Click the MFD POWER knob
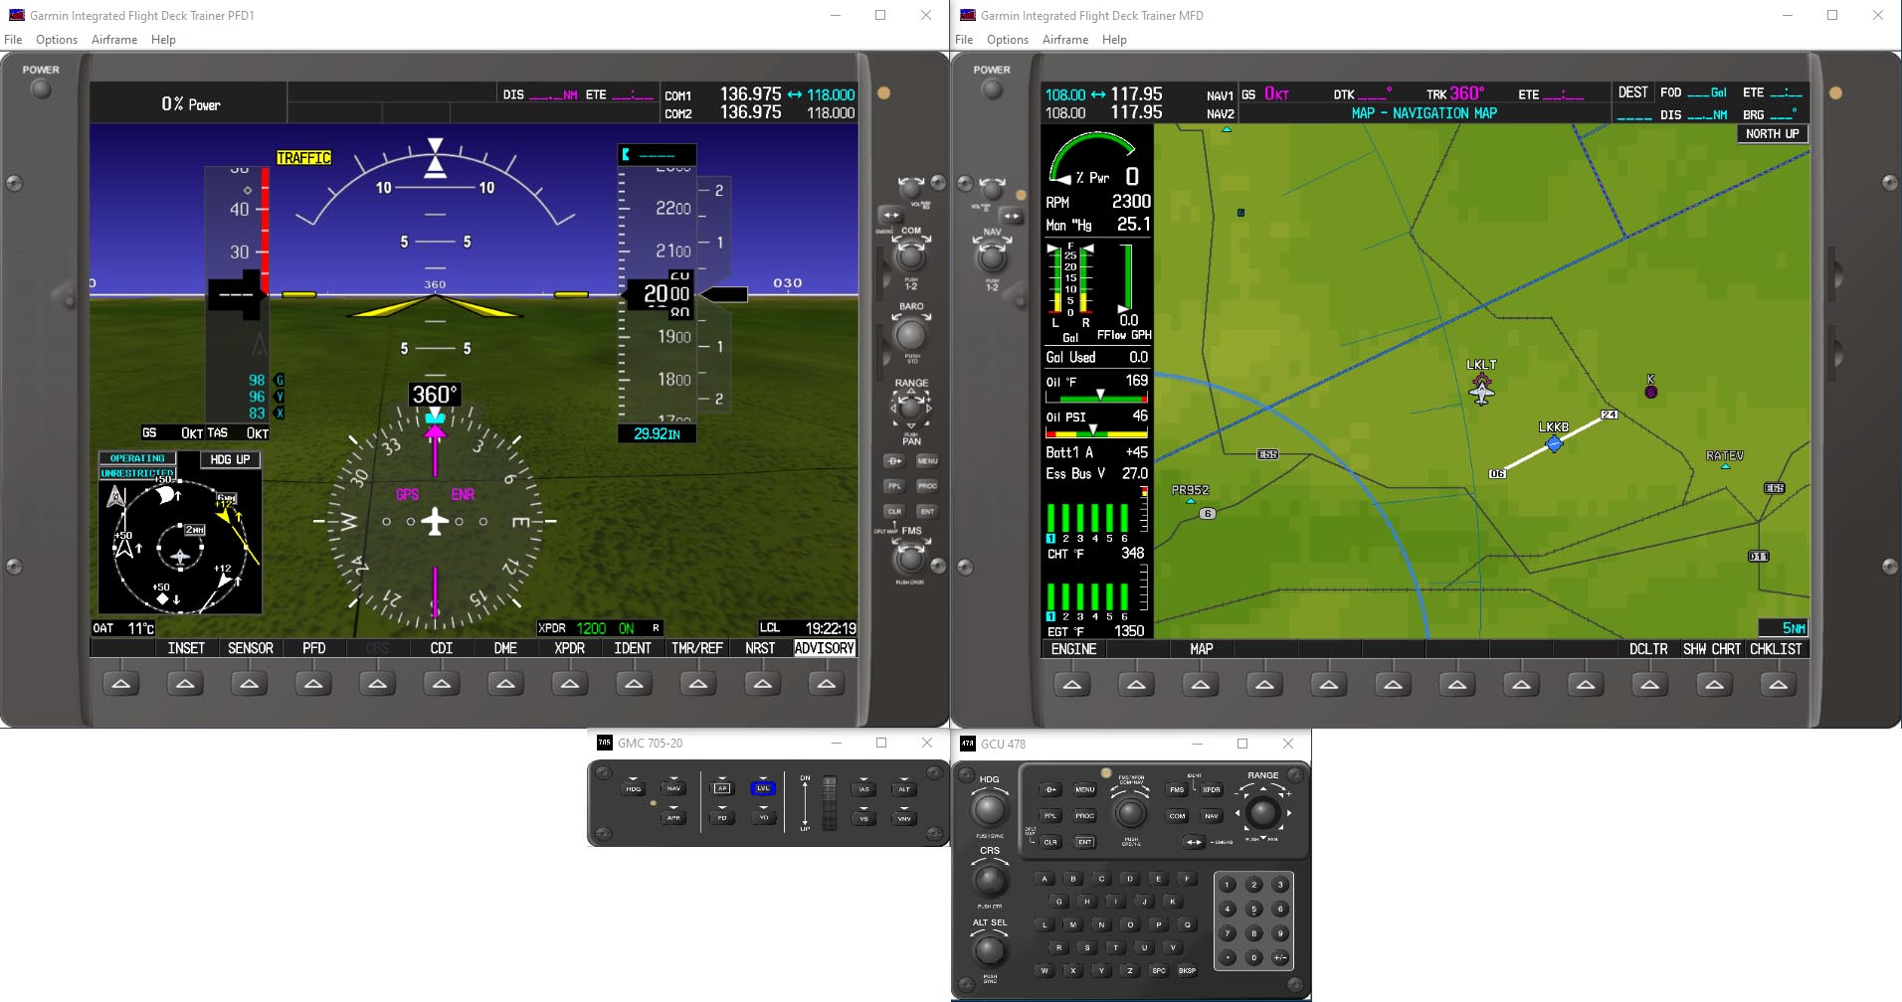1902x1002 pixels. click(x=992, y=88)
